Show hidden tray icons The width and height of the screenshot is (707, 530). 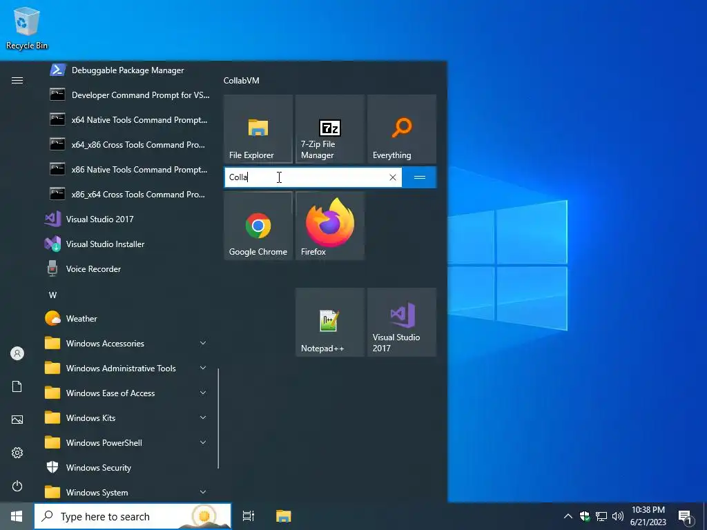568,516
